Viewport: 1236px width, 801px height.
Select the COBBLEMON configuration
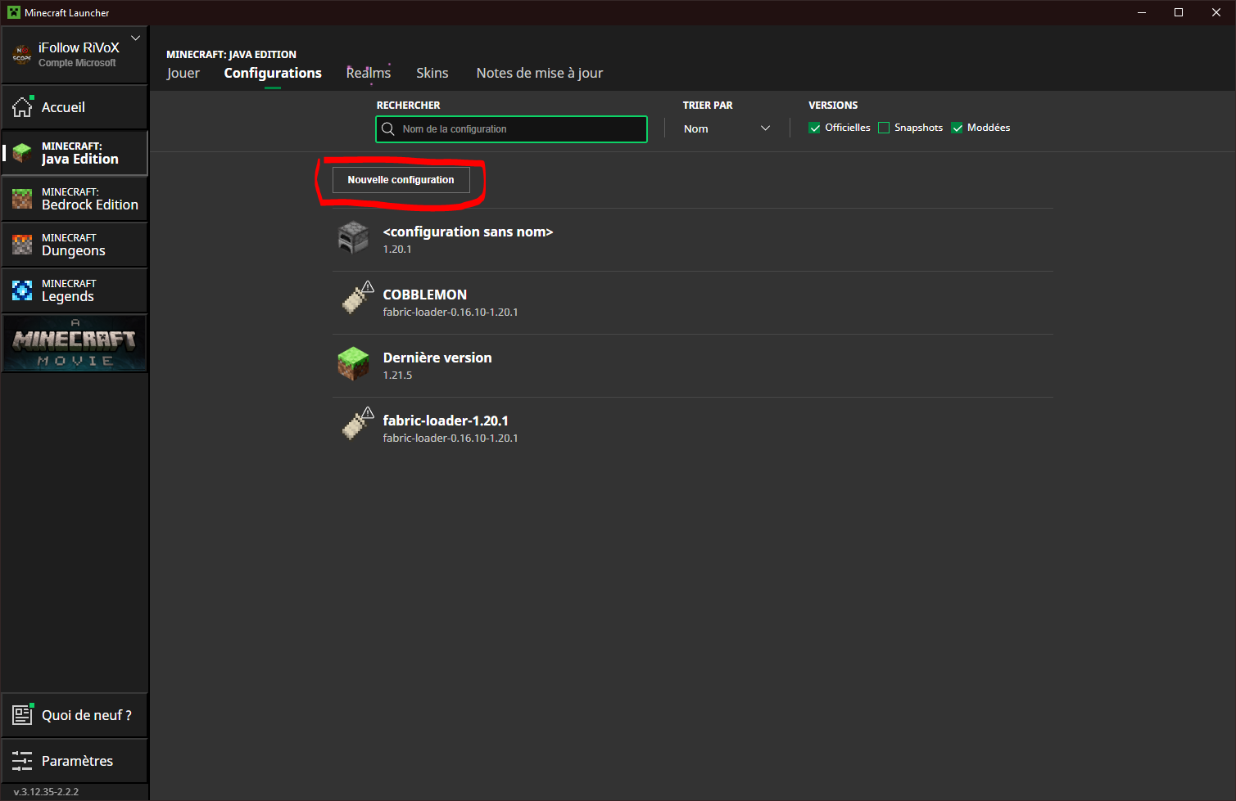693,303
